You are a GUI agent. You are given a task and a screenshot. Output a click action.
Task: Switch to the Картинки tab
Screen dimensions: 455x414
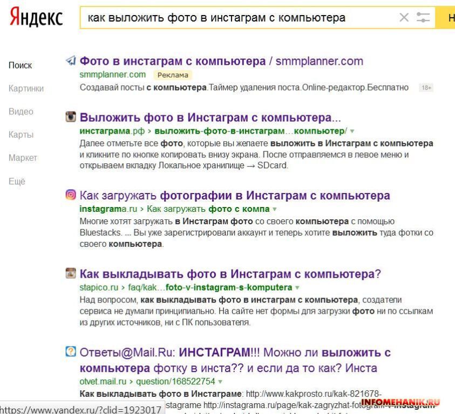tap(26, 88)
